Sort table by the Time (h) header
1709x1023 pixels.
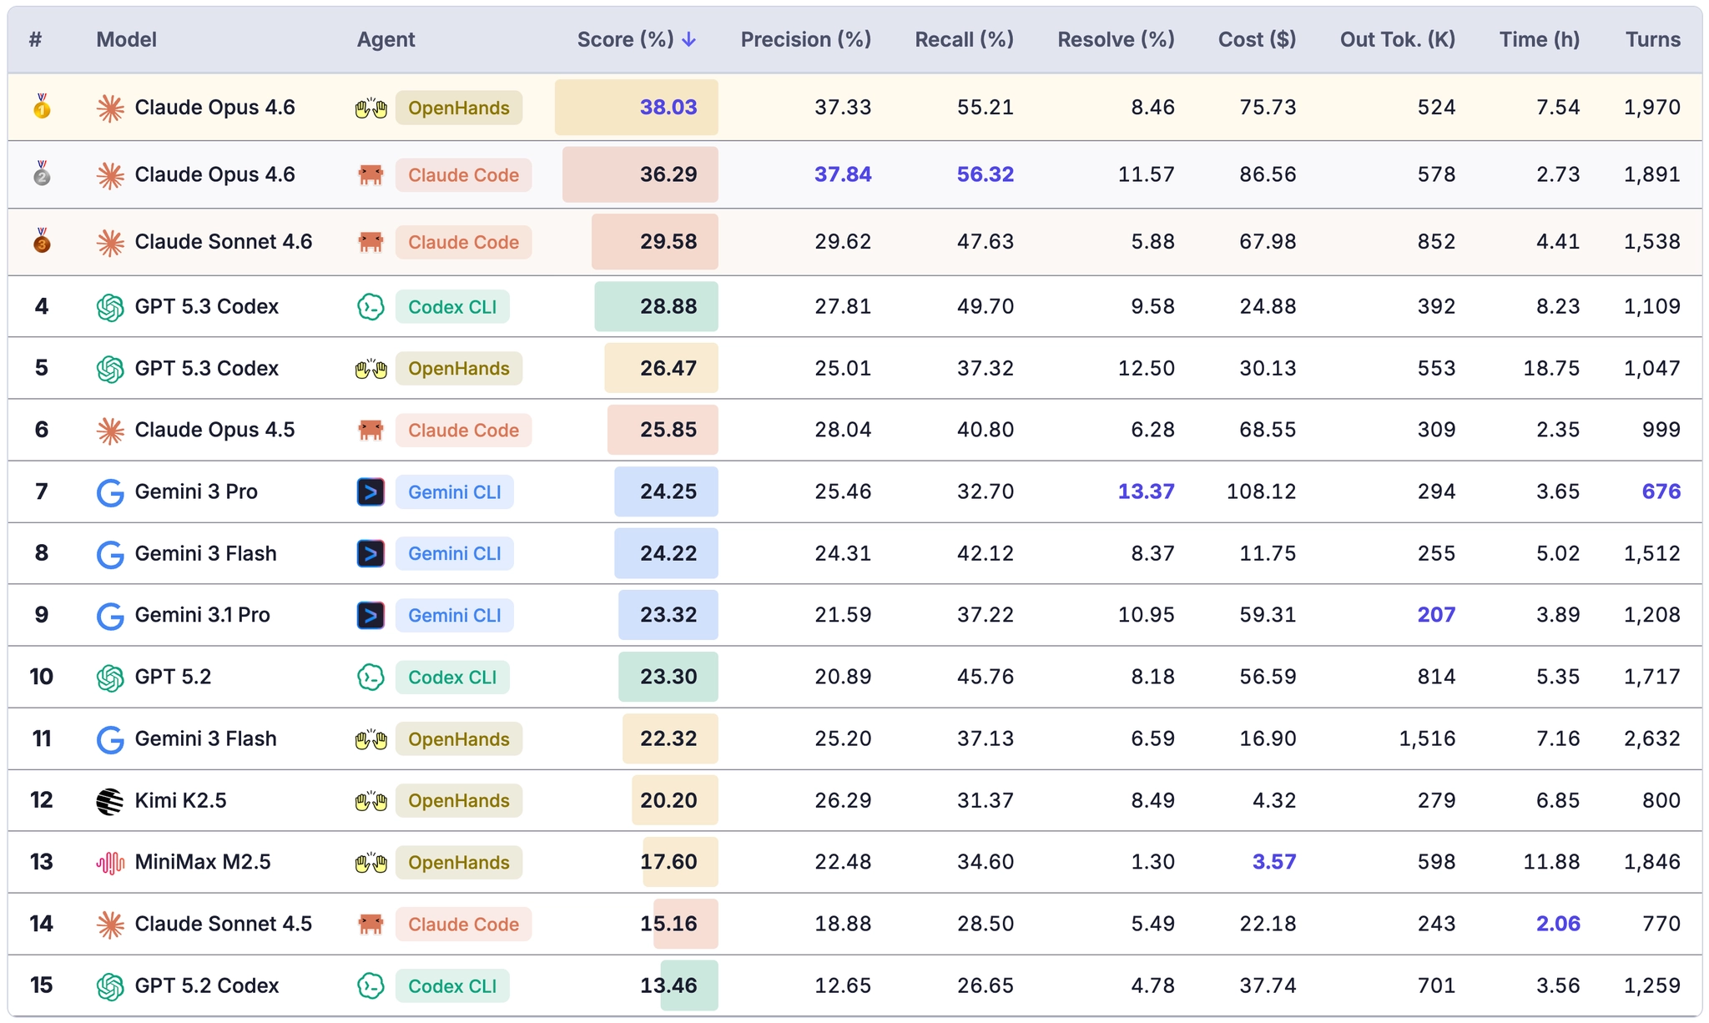(x=1539, y=40)
